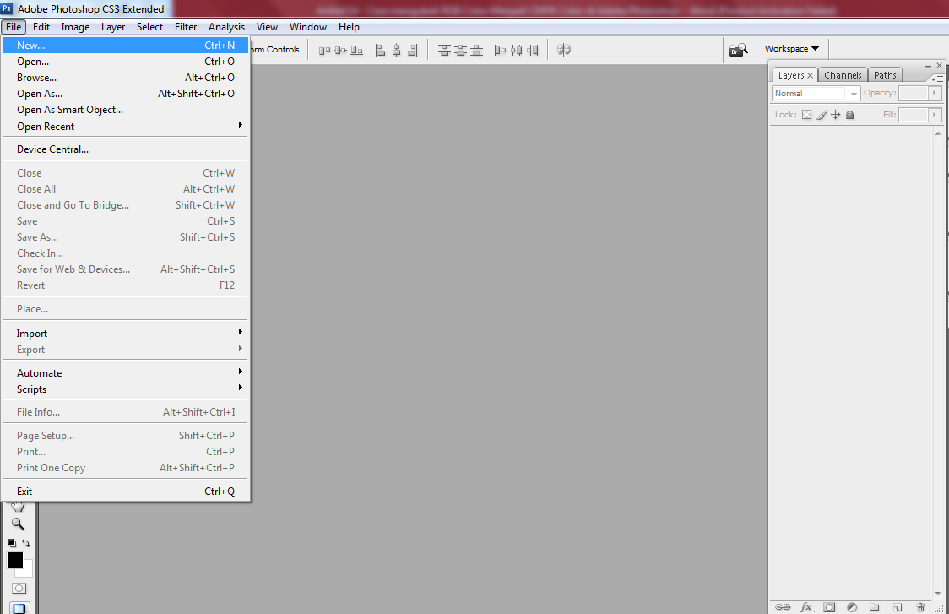
Task: Click the Align vertical centers icon
Action: point(340,51)
